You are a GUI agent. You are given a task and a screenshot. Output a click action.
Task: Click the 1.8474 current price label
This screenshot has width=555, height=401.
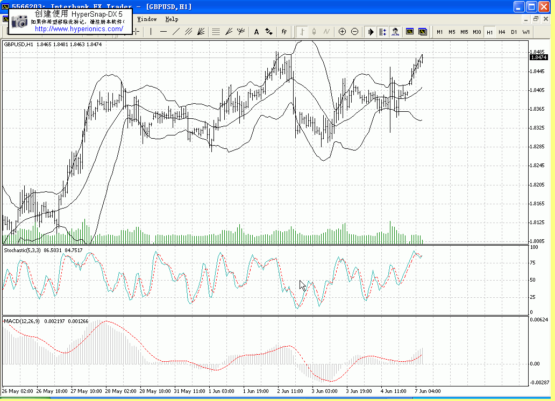(x=538, y=57)
